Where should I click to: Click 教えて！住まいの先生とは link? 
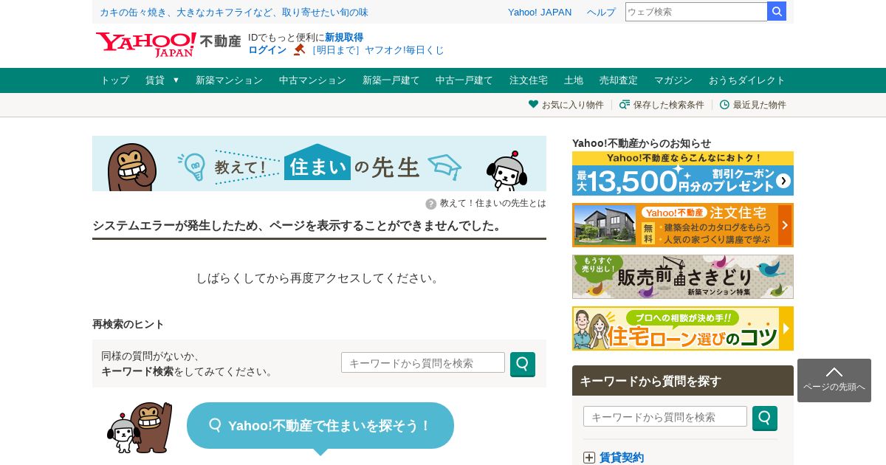click(493, 203)
